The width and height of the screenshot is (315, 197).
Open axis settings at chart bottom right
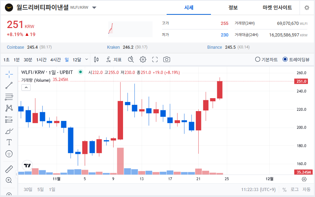[304, 179]
